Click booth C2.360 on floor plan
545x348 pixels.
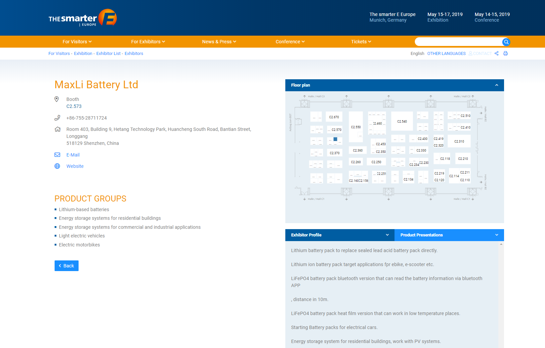358,150
